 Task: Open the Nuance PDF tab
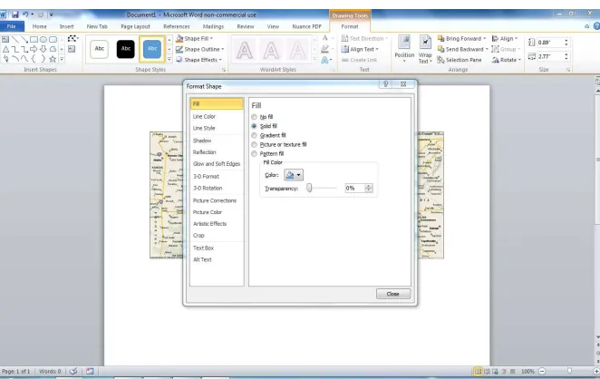click(x=307, y=26)
